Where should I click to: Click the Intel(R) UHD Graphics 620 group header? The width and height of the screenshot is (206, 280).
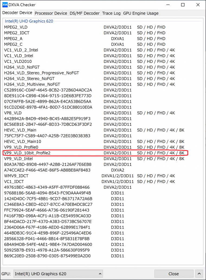(x=29, y=21)
